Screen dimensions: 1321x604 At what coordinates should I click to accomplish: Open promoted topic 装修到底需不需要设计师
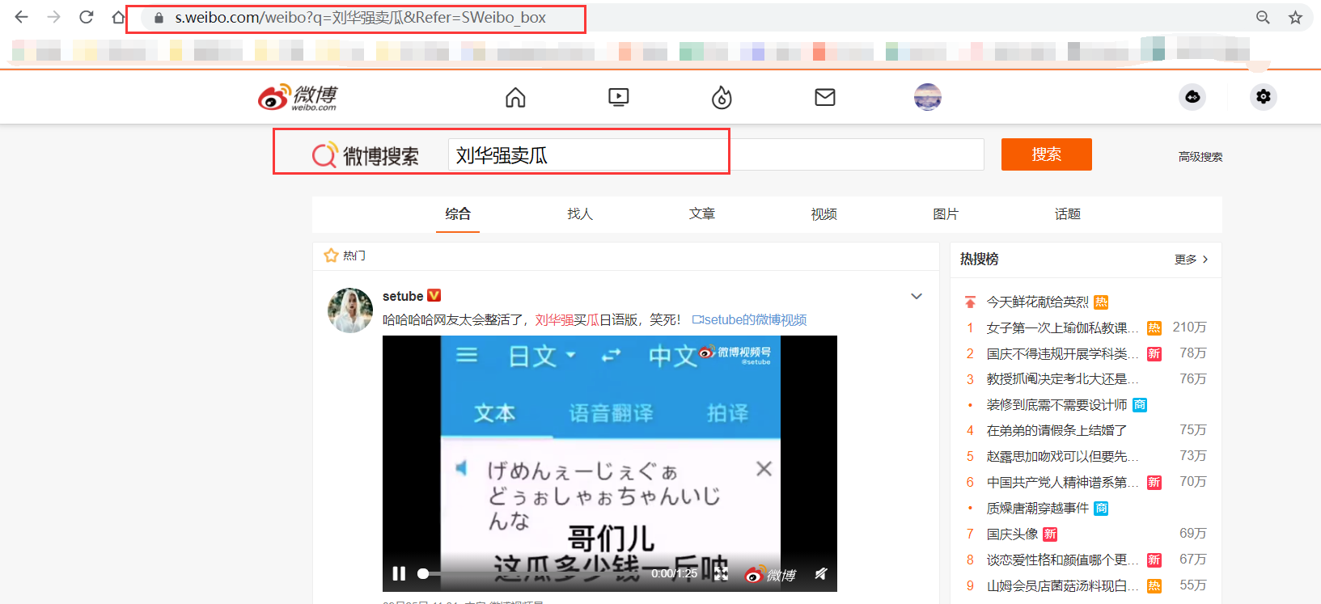tap(1056, 405)
